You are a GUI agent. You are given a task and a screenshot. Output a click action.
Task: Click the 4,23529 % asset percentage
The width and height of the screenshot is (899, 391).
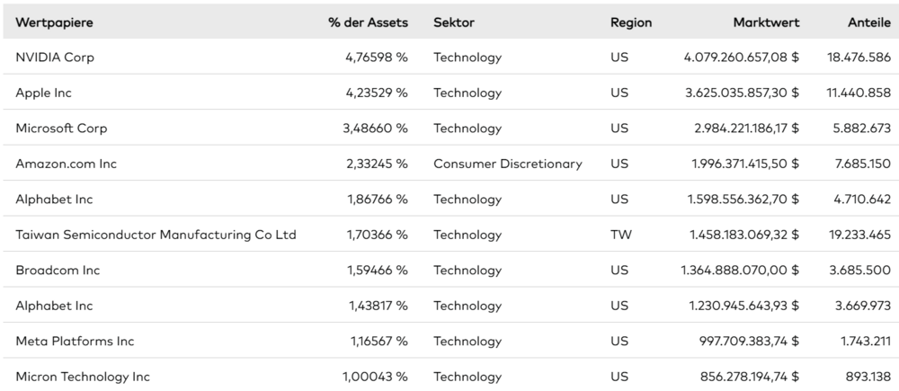(x=377, y=93)
